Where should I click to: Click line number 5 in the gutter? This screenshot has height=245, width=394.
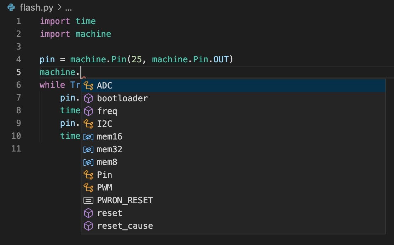[x=18, y=72]
